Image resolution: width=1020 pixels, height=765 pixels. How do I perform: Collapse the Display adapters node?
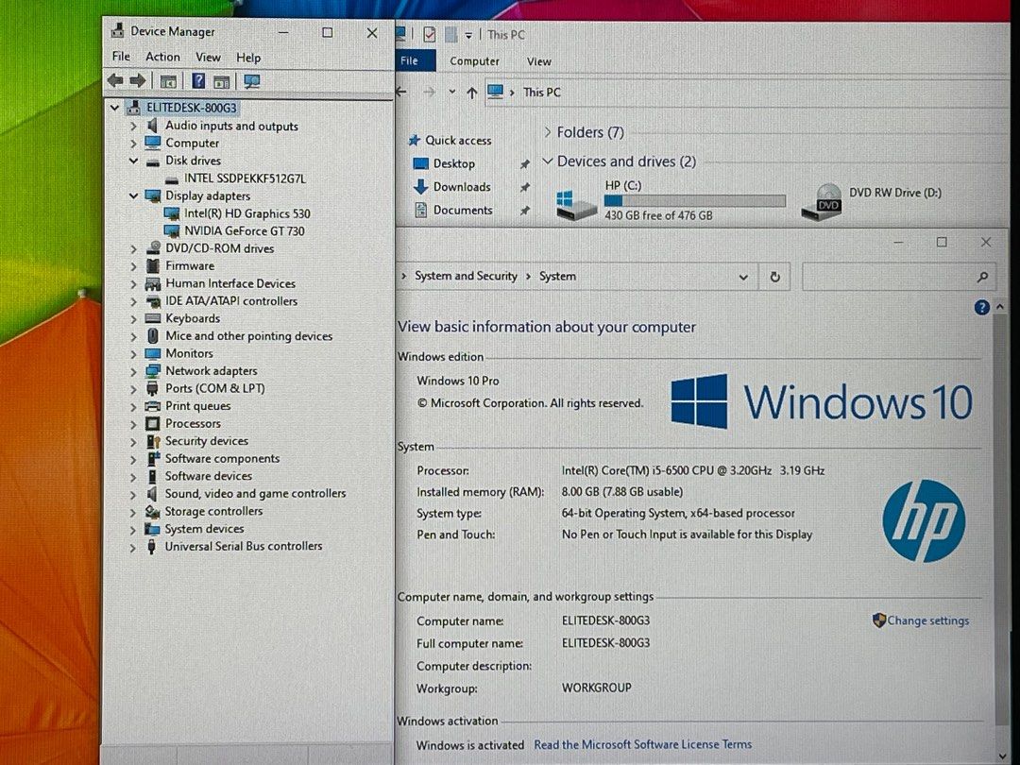[x=133, y=195]
